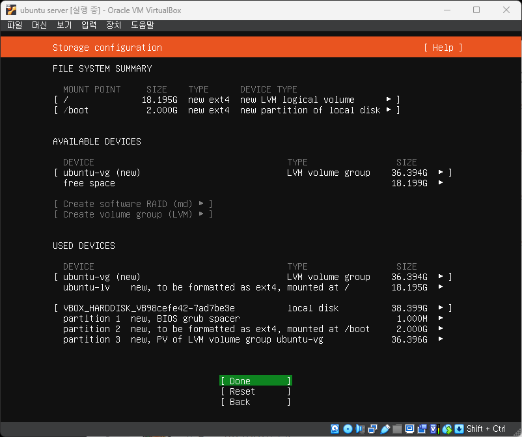
Task: Open Create software RAID (md) option
Action: coord(133,204)
